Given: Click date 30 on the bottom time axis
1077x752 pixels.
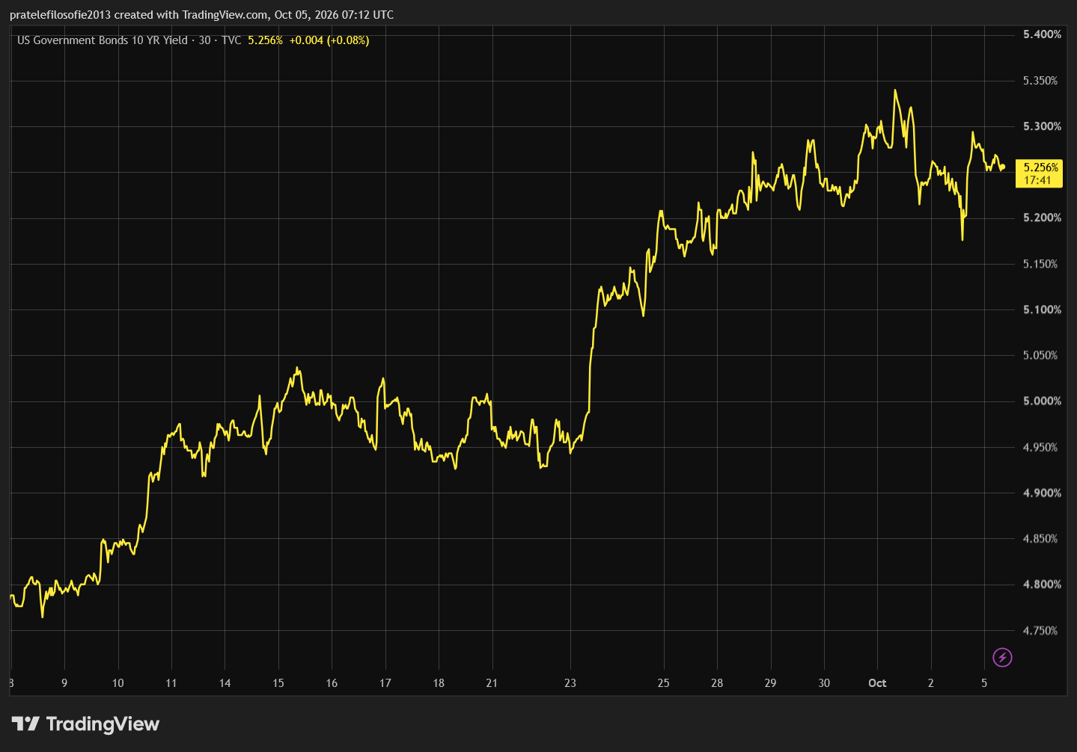Looking at the screenshot, I should [824, 683].
